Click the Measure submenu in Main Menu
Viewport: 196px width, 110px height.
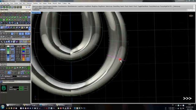click(14, 11)
